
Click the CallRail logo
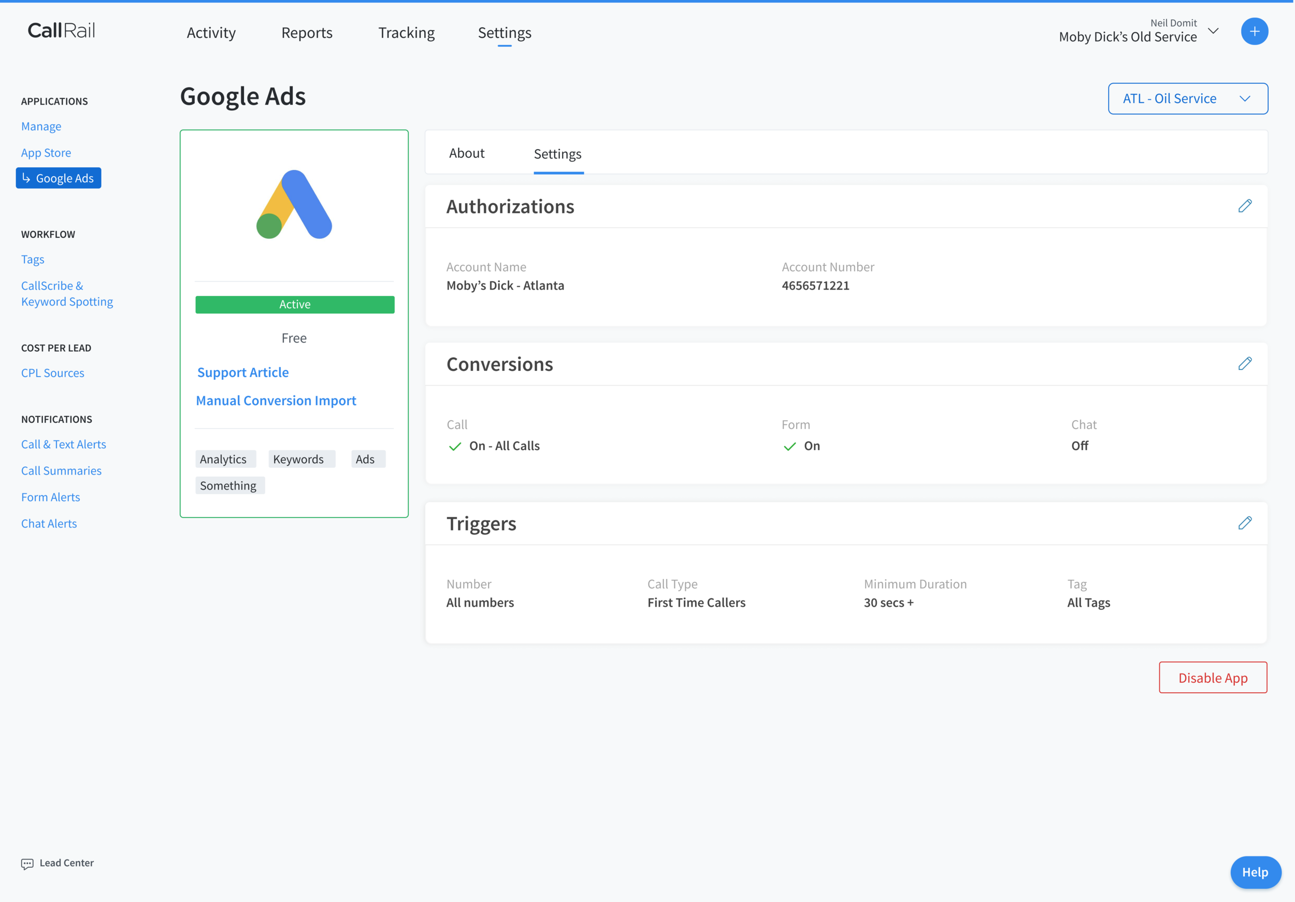pyautogui.click(x=62, y=31)
